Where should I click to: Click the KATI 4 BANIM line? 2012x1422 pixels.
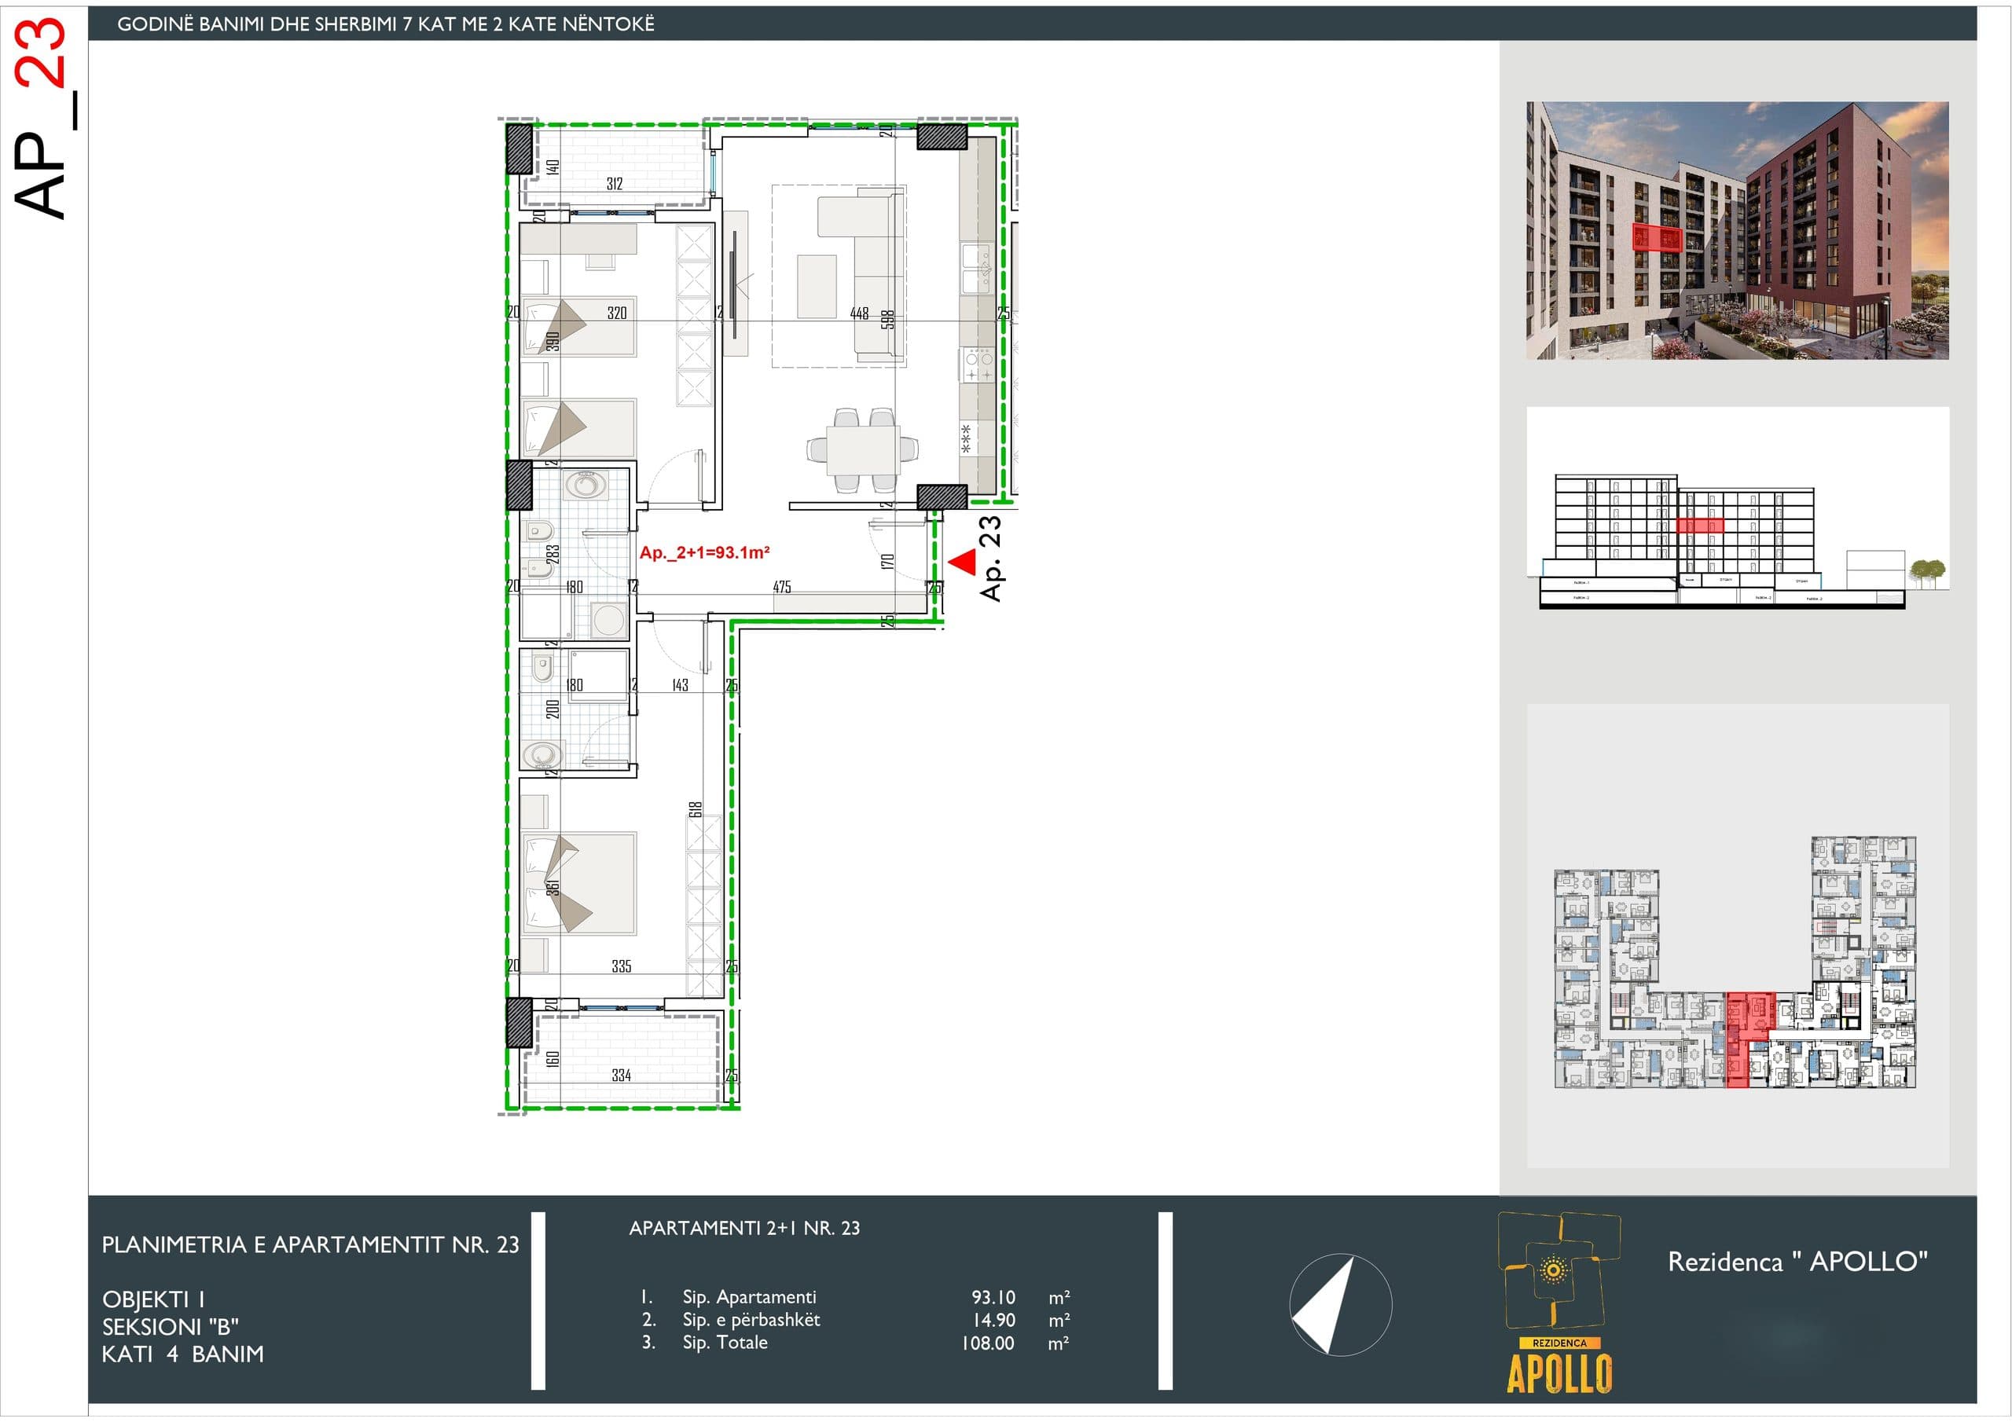click(182, 1354)
